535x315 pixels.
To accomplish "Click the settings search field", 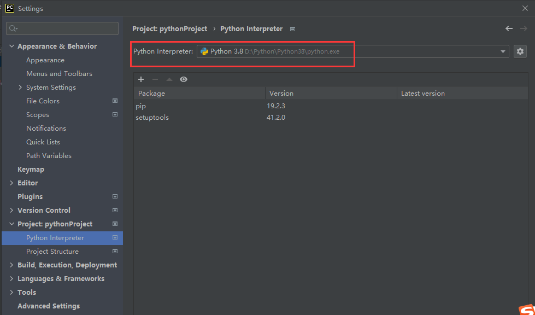I will click(x=62, y=28).
